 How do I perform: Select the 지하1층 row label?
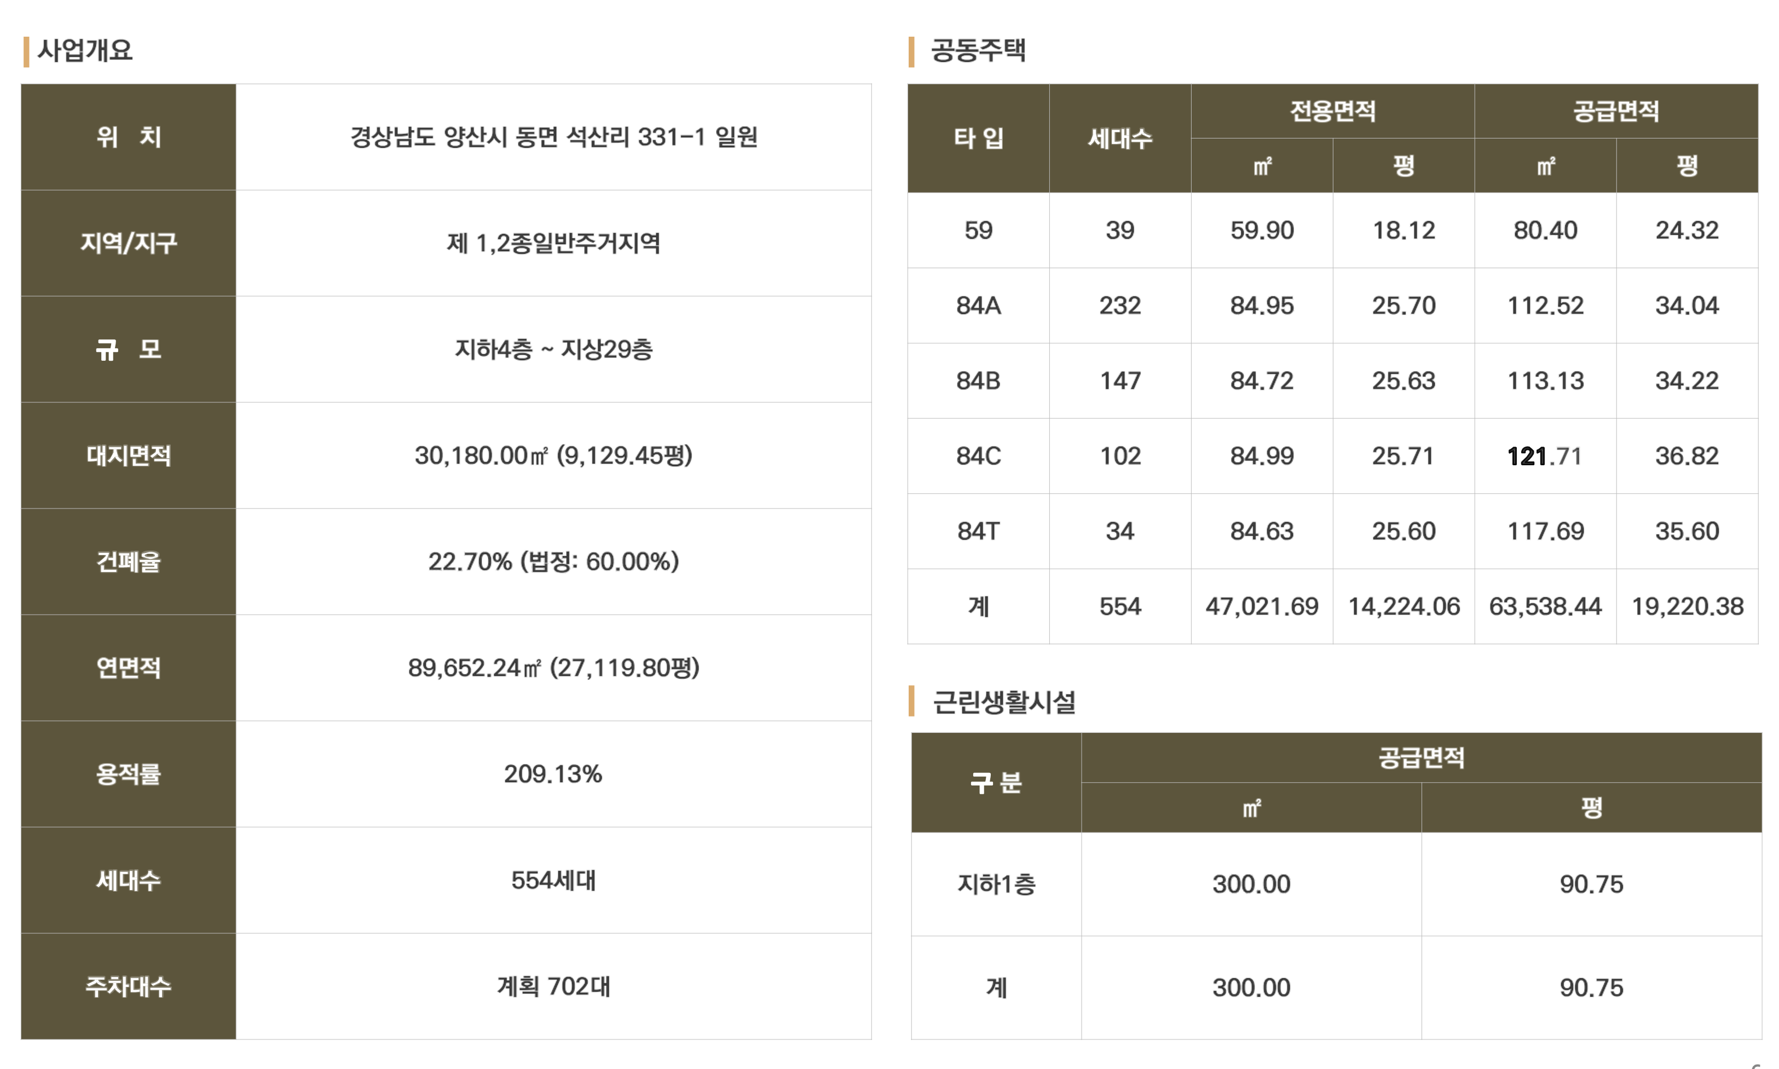point(996,884)
